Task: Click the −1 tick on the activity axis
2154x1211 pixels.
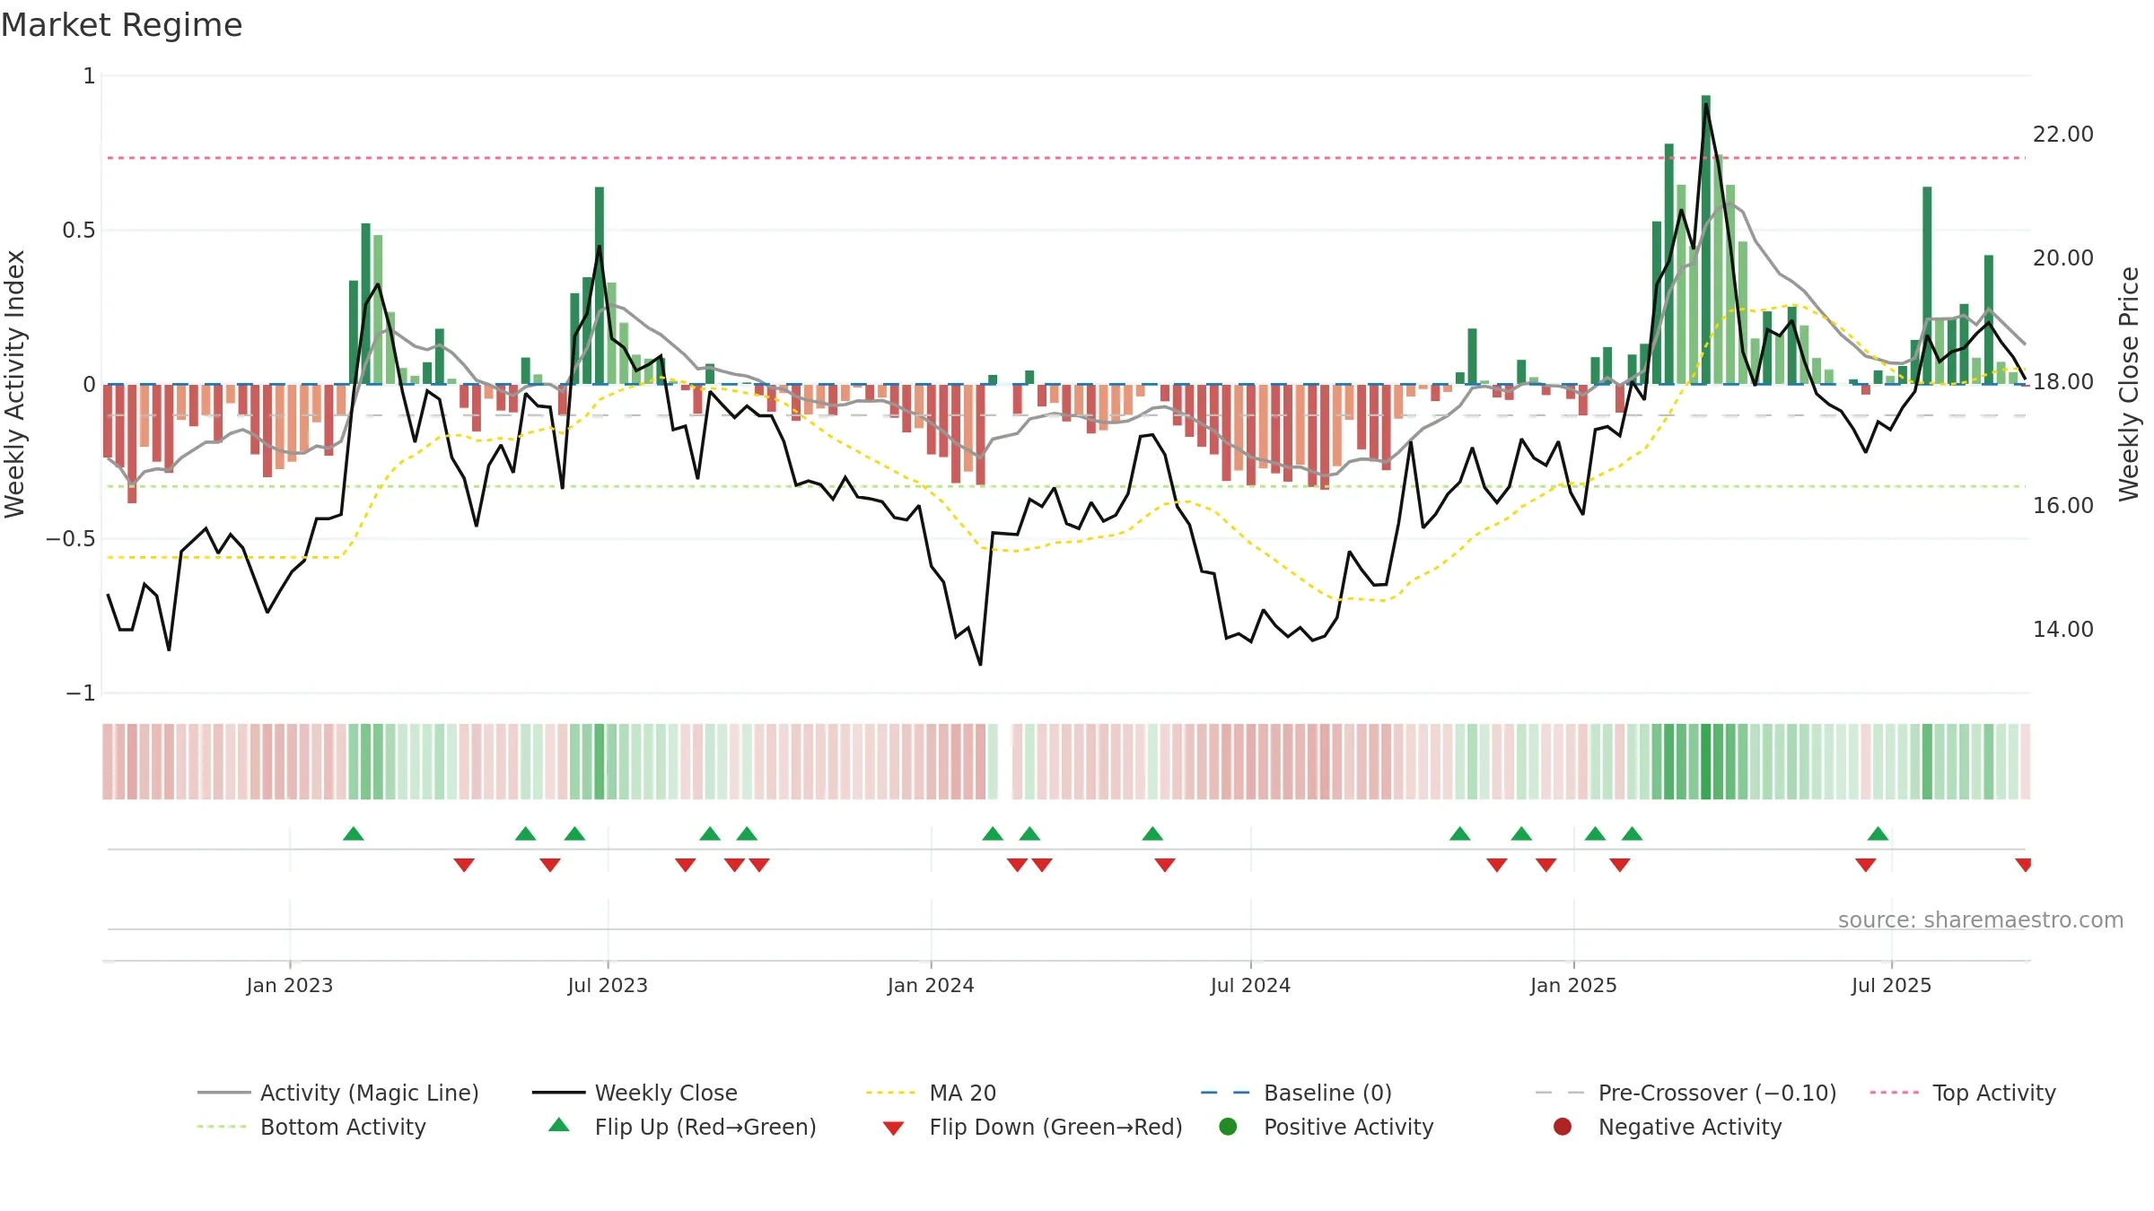Action: [x=80, y=693]
